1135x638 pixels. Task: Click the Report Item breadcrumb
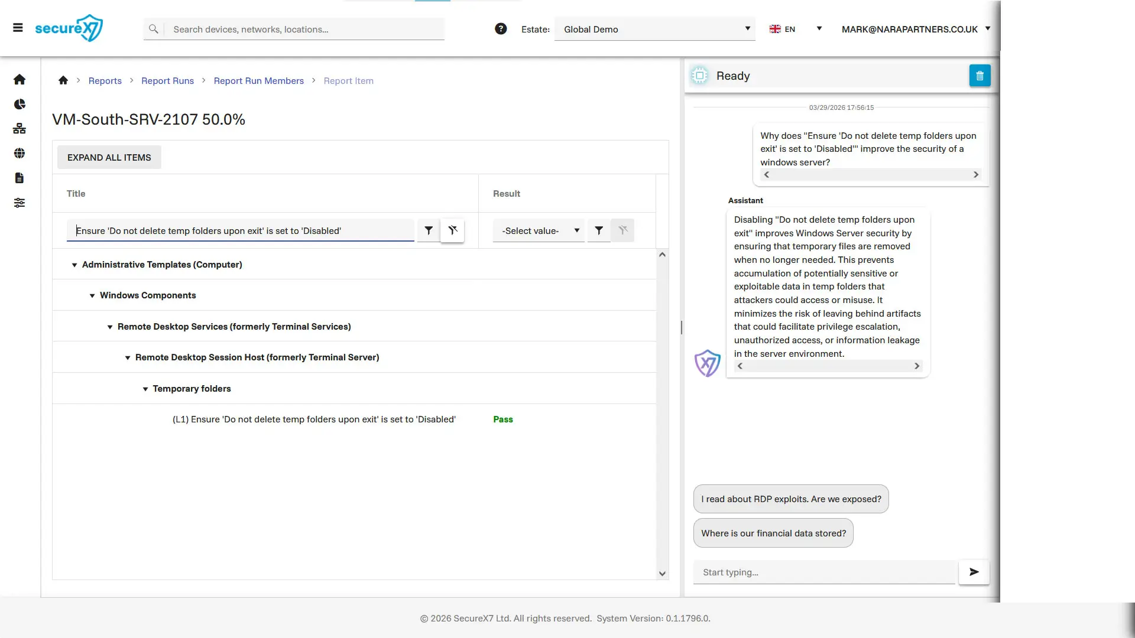[x=348, y=81]
